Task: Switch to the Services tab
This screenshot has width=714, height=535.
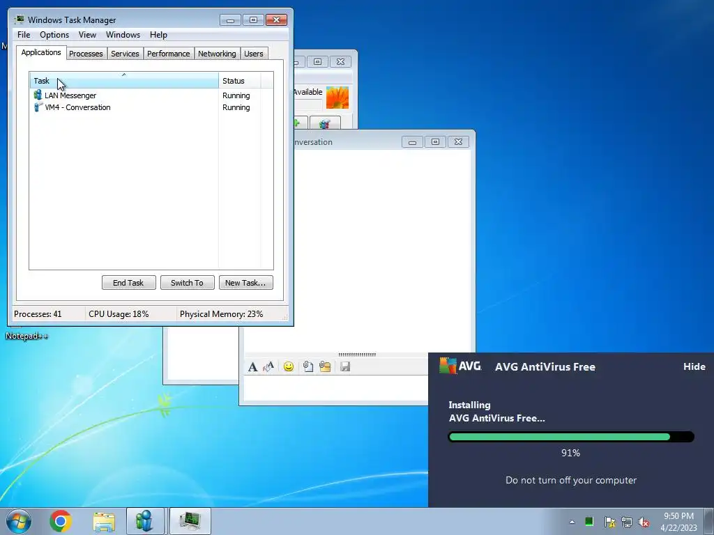Action: (x=125, y=54)
